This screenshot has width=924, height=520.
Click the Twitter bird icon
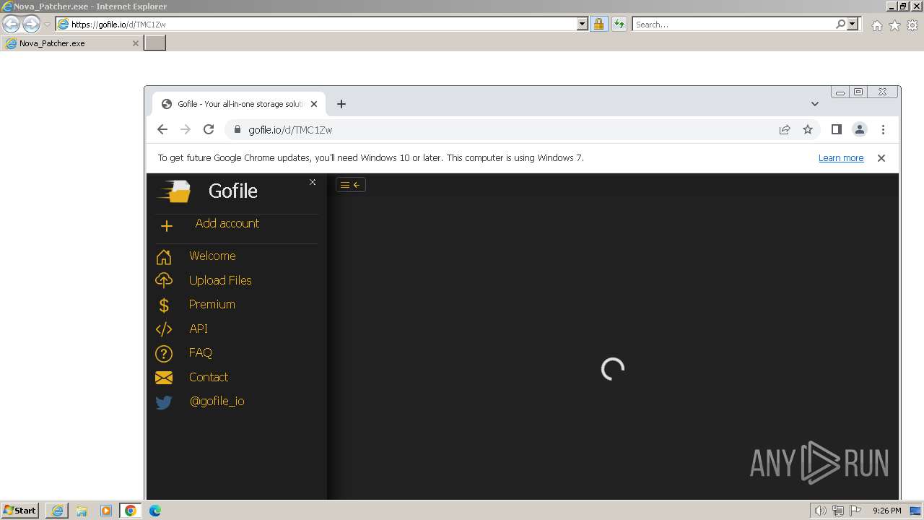click(x=164, y=402)
